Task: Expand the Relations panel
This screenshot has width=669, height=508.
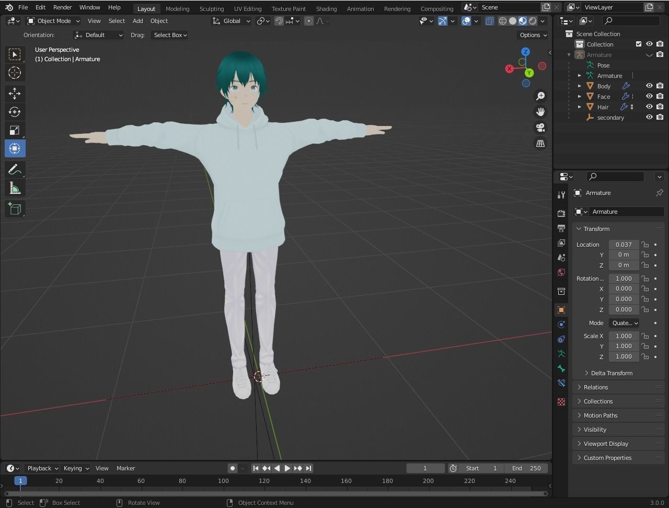Action: click(618, 387)
